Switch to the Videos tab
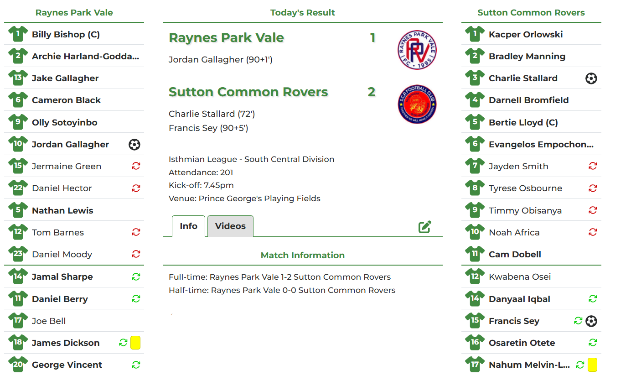The image size is (631, 381). [230, 226]
